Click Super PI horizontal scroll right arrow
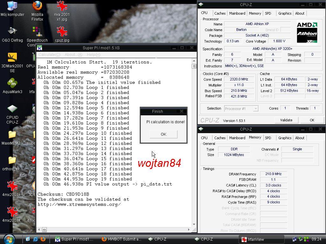Image resolution: width=326 pixels, height=244 pixels. [x=188, y=229]
